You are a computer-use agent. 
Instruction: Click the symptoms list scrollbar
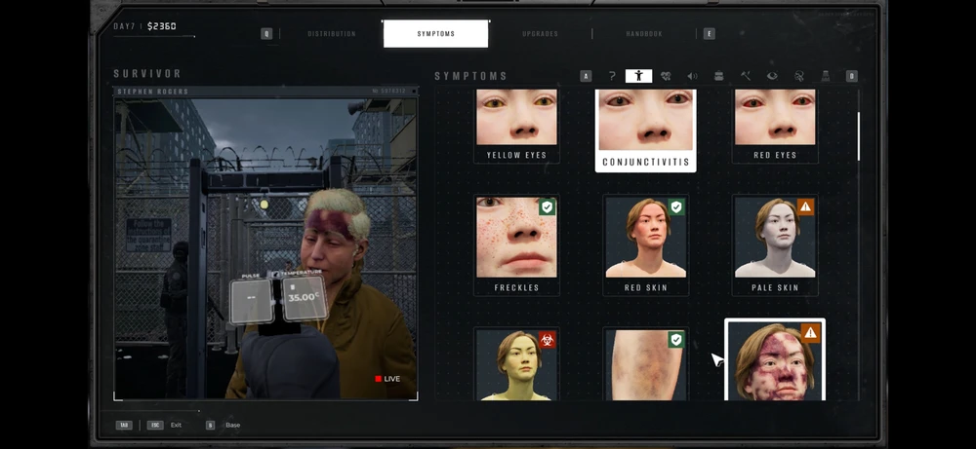tap(858, 136)
